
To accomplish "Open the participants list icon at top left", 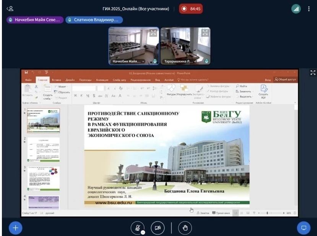I will [x=10, y=8].
